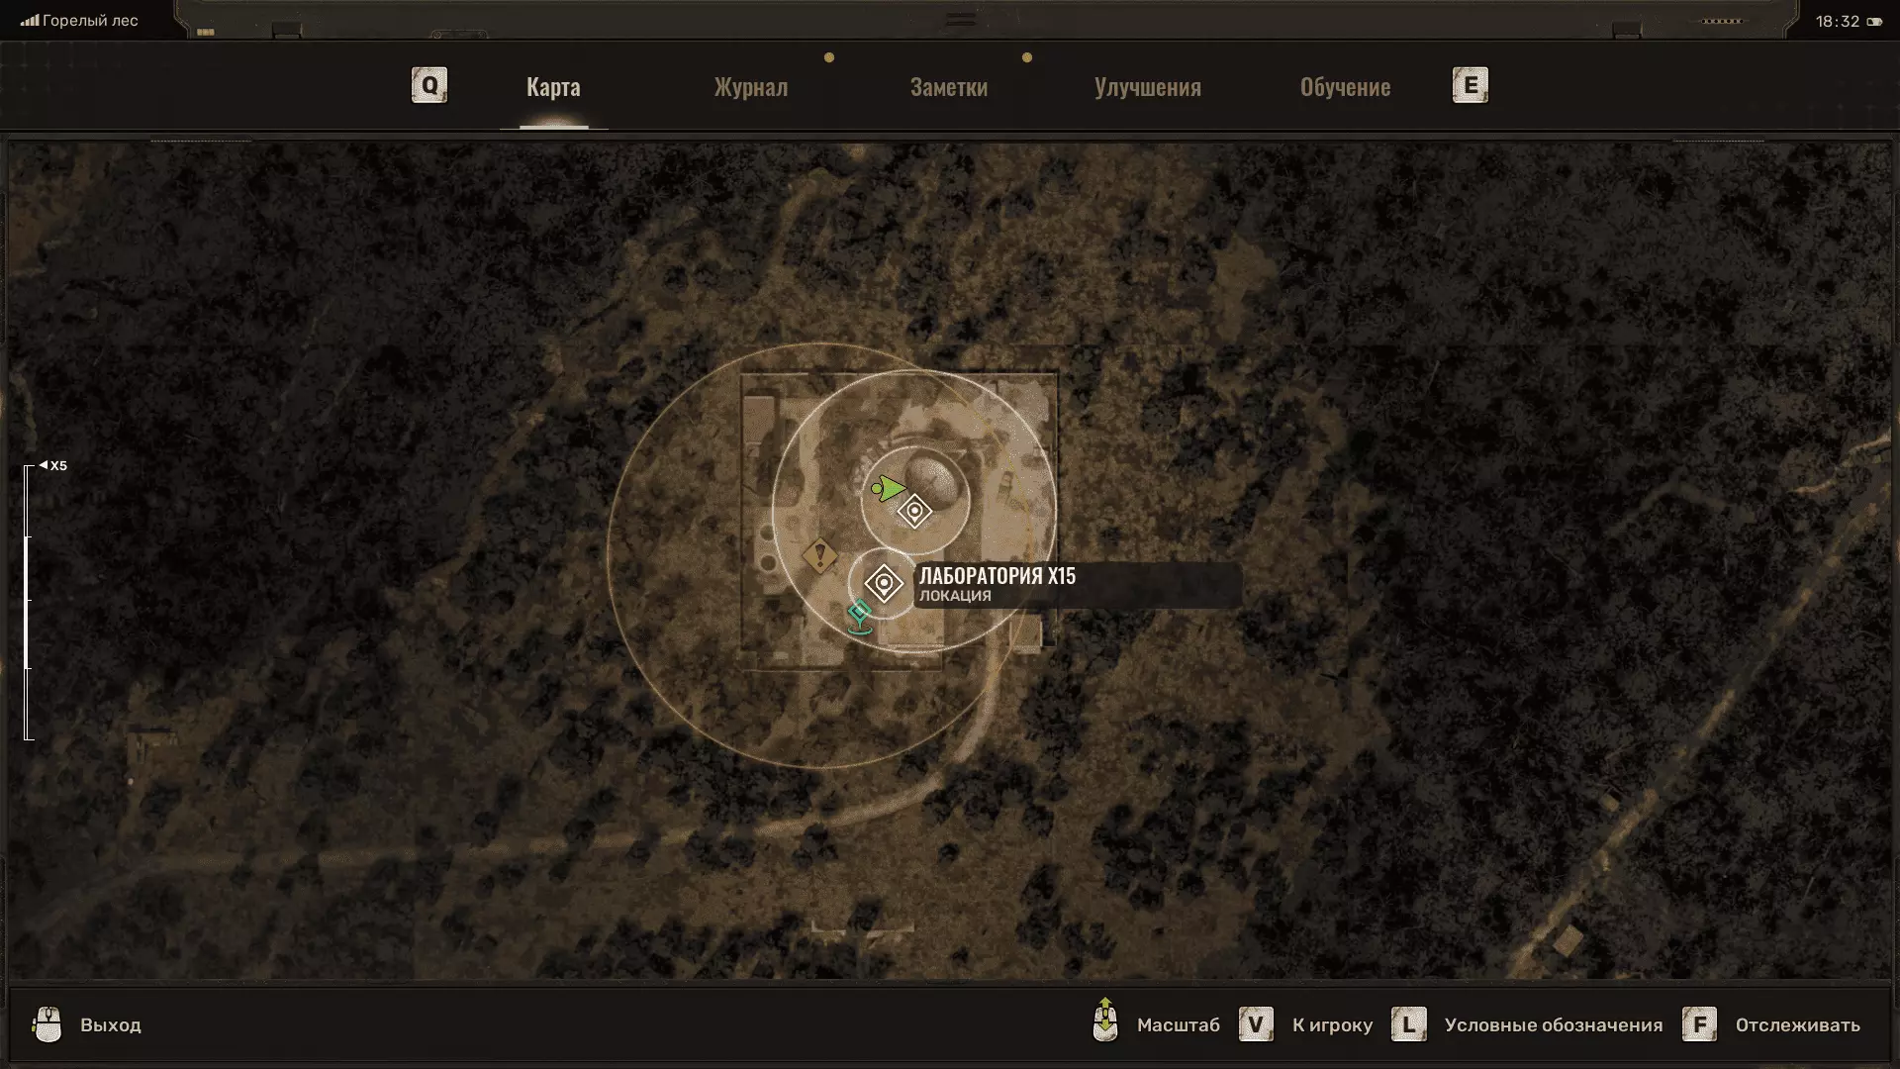The image size is (1900, 1069).
Task: Click the green player arrow marker
Action: [x=890, y=488]
